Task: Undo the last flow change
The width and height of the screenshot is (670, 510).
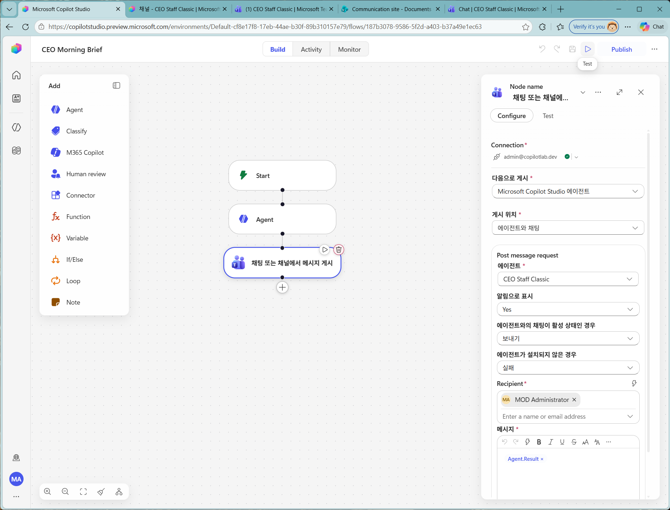Action: click(x=542, y=49)
